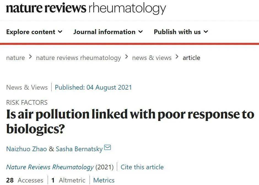Click the article title heading
259x185 pixels.
point(130,121)
